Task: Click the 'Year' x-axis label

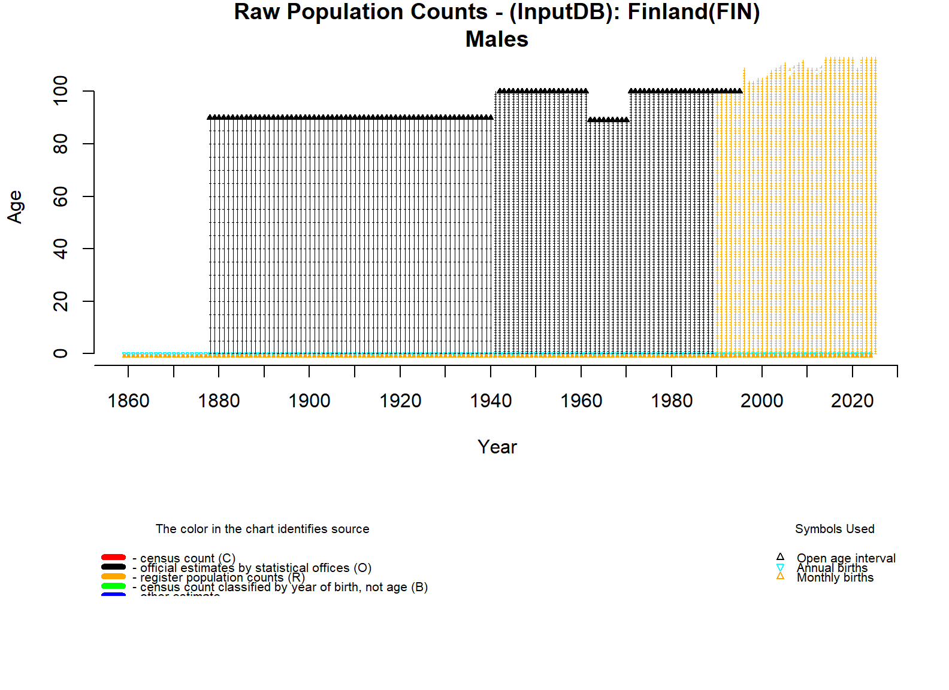Action: [497, 447]
